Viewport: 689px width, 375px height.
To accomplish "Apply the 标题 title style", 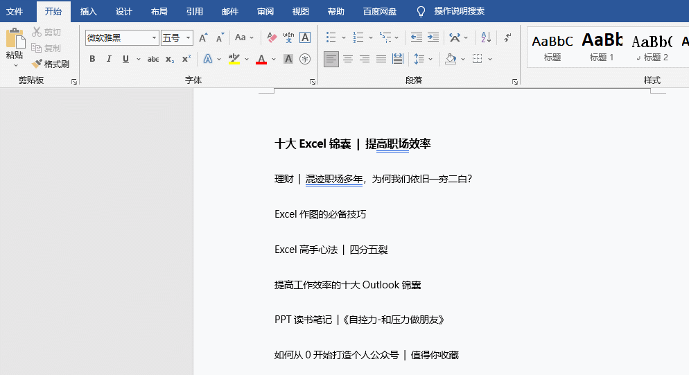I will pos(552,47).
